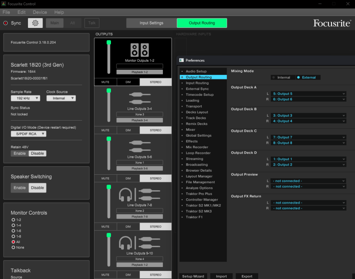The width and height of the screenshot is (355, 279).
Task: Click Setup Wizard button
Action: pos(193,276)
